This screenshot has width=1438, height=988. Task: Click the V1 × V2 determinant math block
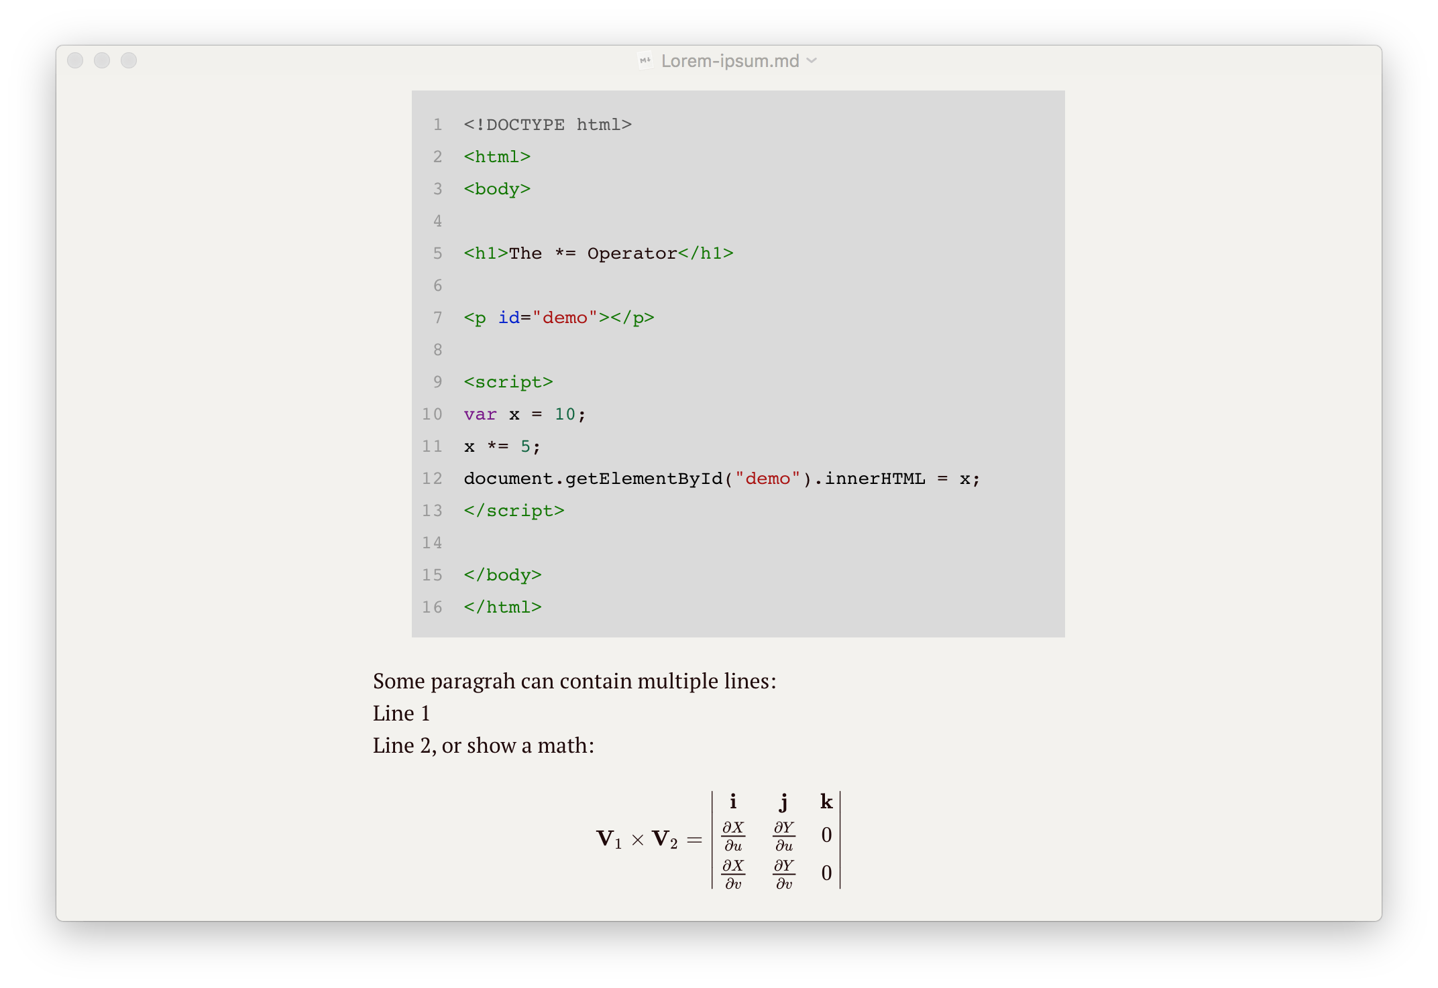coord(718,840)
